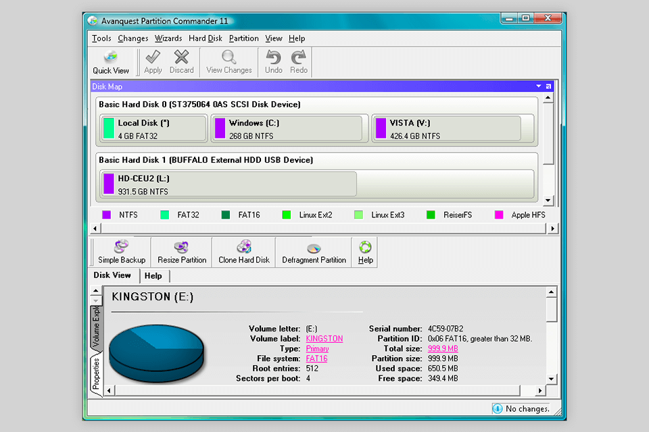Viewport: 649px width, 432px height.
Task: Run the Defragment Partition tool
Action: coord(314,252)
